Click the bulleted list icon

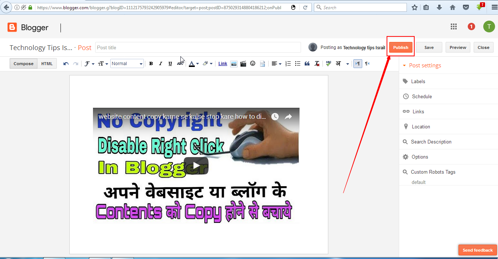pos(298,64)
